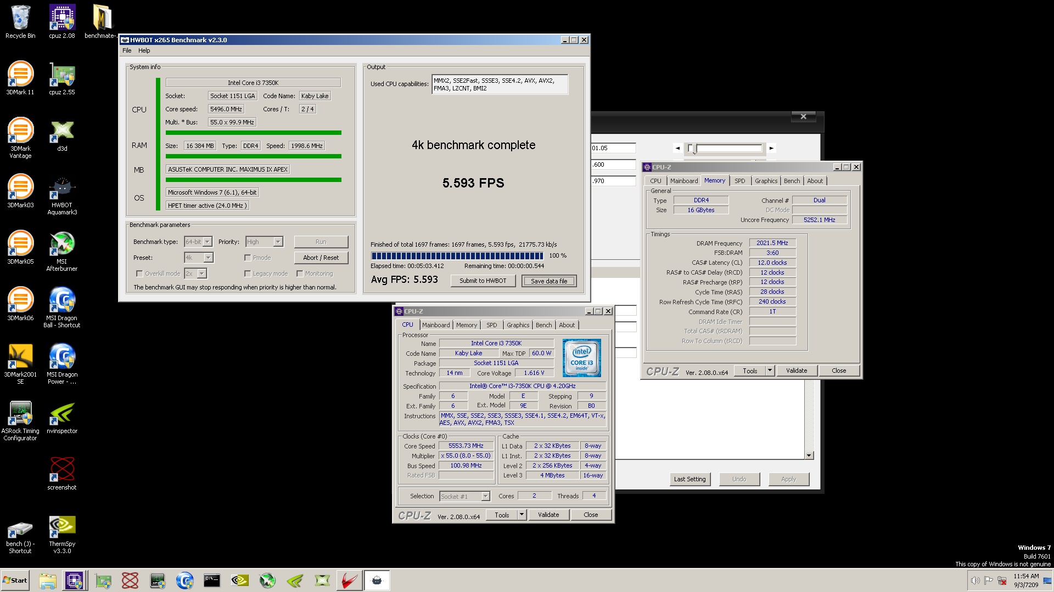Open the Benchmark type 64-bit dropdown
Image resolution: width=1054 pixels, height=592 pixels.
coord(198,242)
